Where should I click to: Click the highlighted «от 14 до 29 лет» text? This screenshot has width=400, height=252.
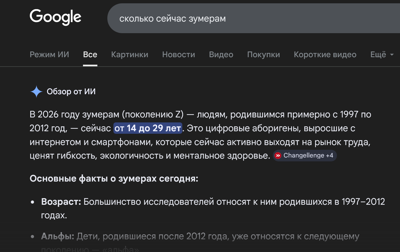(148, 128)
